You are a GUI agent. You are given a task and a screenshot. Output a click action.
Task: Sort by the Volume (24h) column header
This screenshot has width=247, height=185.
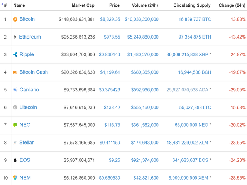[145, 5]
